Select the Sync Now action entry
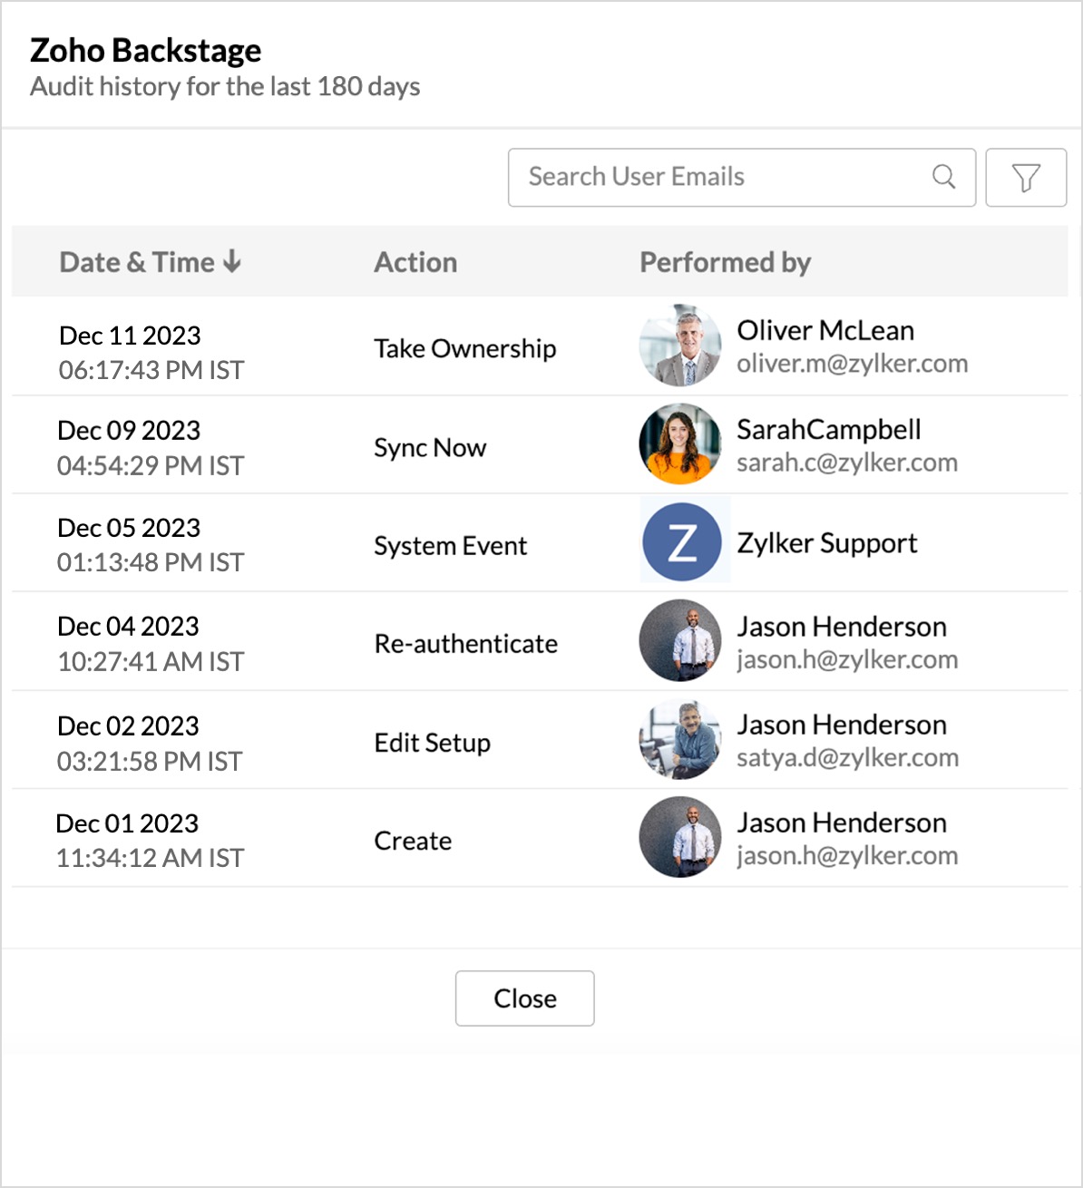This screenshot has width=1083, height=1188. coord(431,448)
